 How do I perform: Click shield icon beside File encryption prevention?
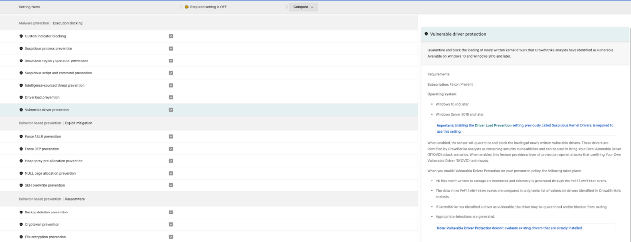[x=21, y=237]
